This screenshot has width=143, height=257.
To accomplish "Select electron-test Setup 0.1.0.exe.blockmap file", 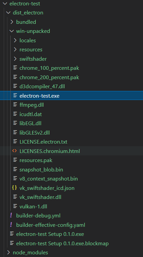I will (62, 243).
